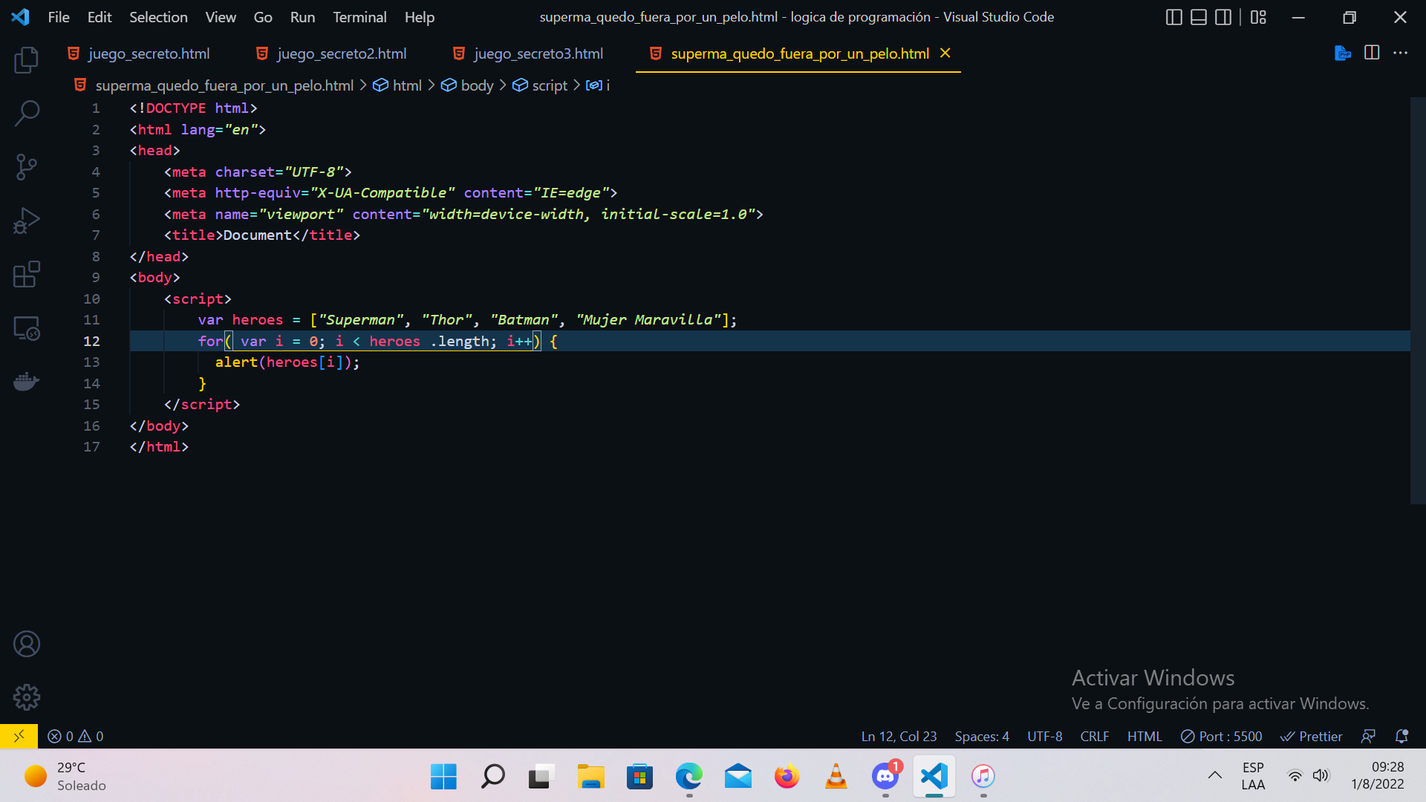Open the Manage gear menu
Screen dimensions: 1426x802
[27, 697]
